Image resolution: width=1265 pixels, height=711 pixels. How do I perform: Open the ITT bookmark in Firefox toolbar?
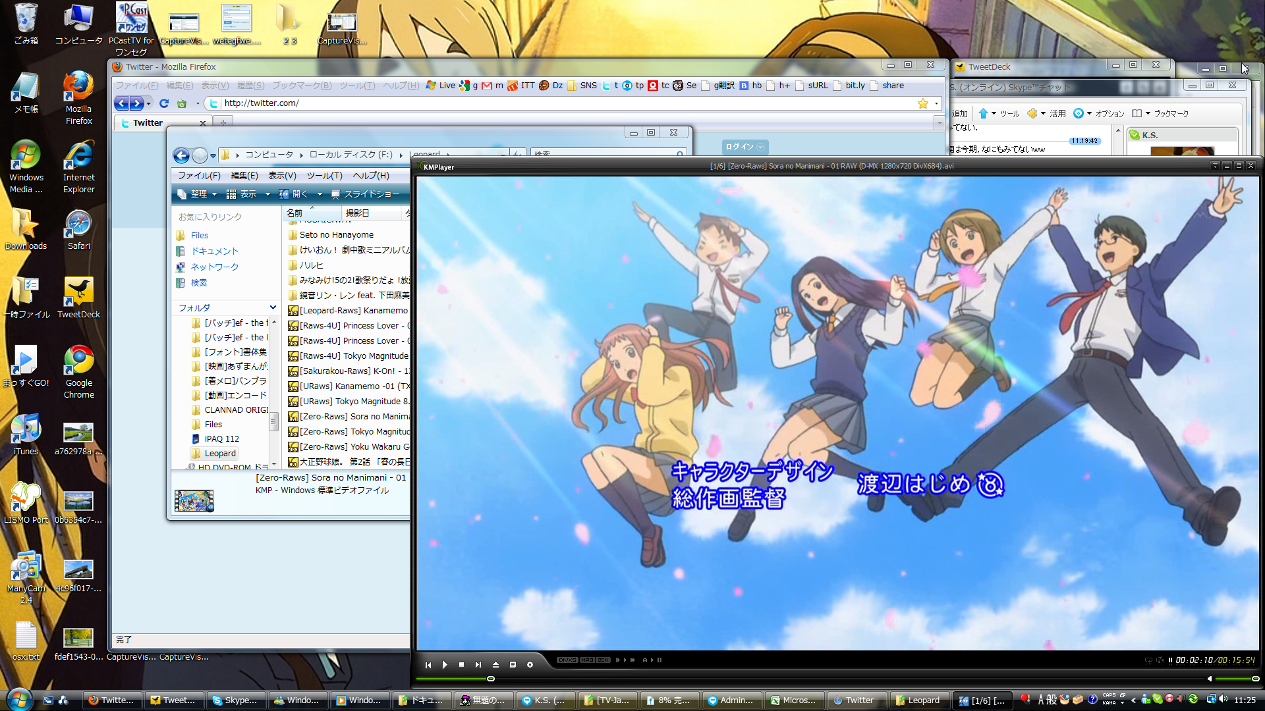[x=521, y=86]
